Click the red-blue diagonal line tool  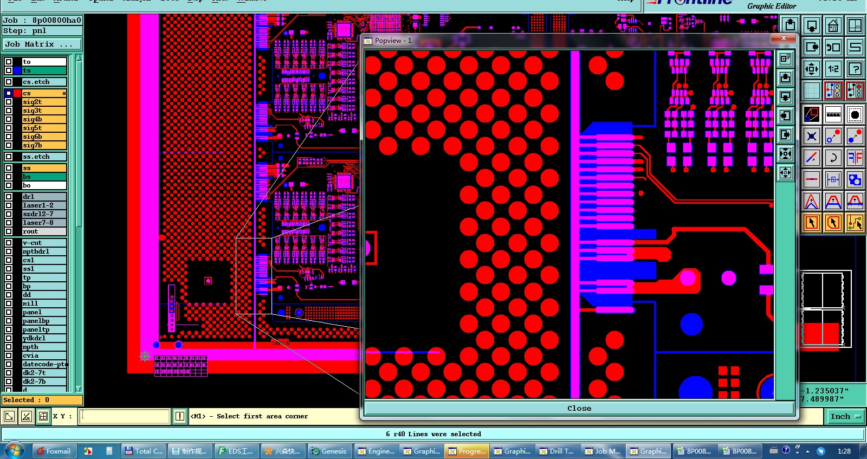pos(812,158)
